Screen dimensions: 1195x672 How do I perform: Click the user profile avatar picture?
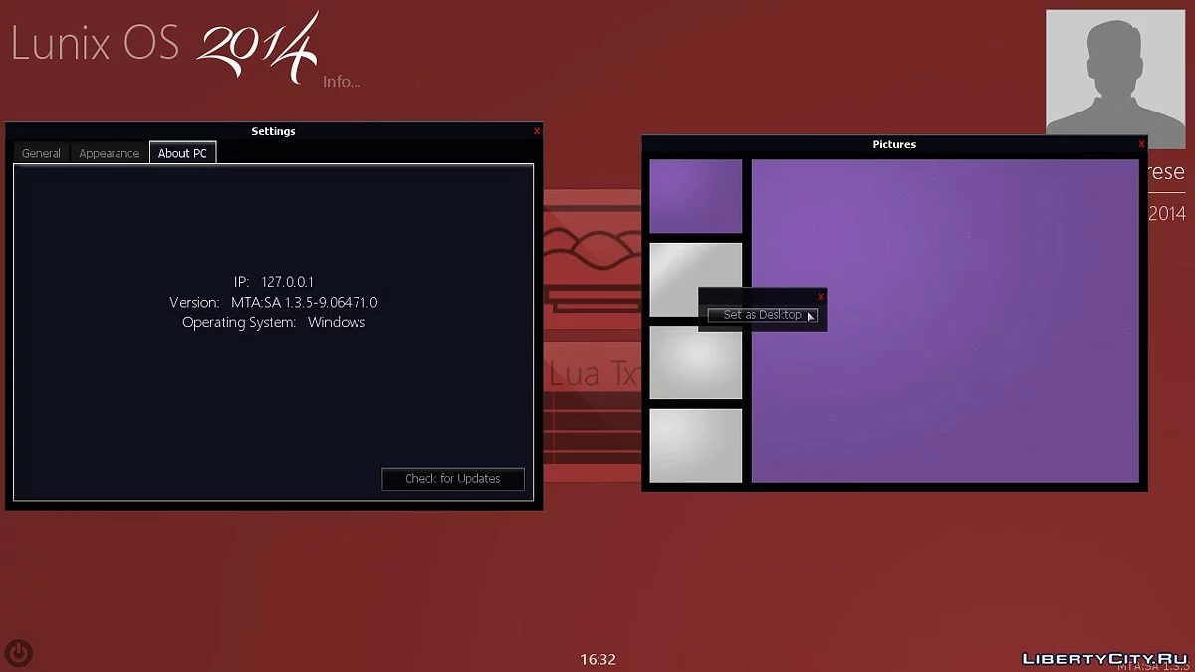tap(1114, 72)
